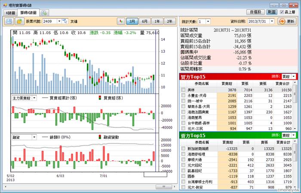Click the app icon in title bar
The width and height of the screenshot is (301, 193).
(5, 5)
